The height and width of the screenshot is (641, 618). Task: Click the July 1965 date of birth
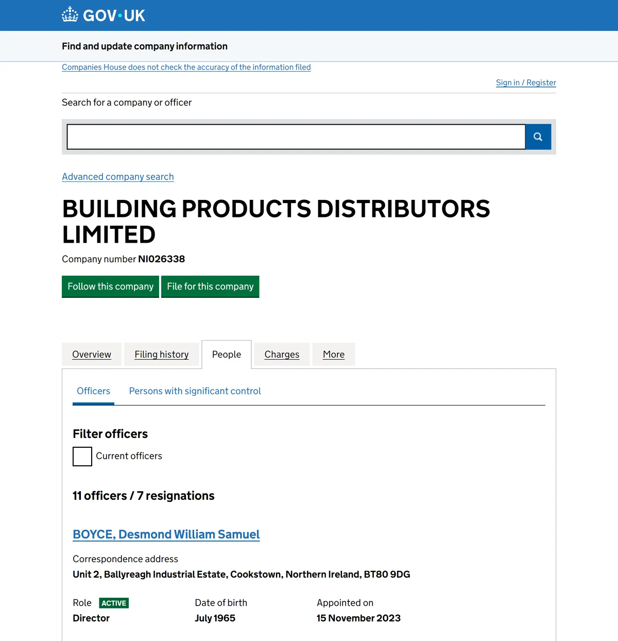[x=215, y=618]
